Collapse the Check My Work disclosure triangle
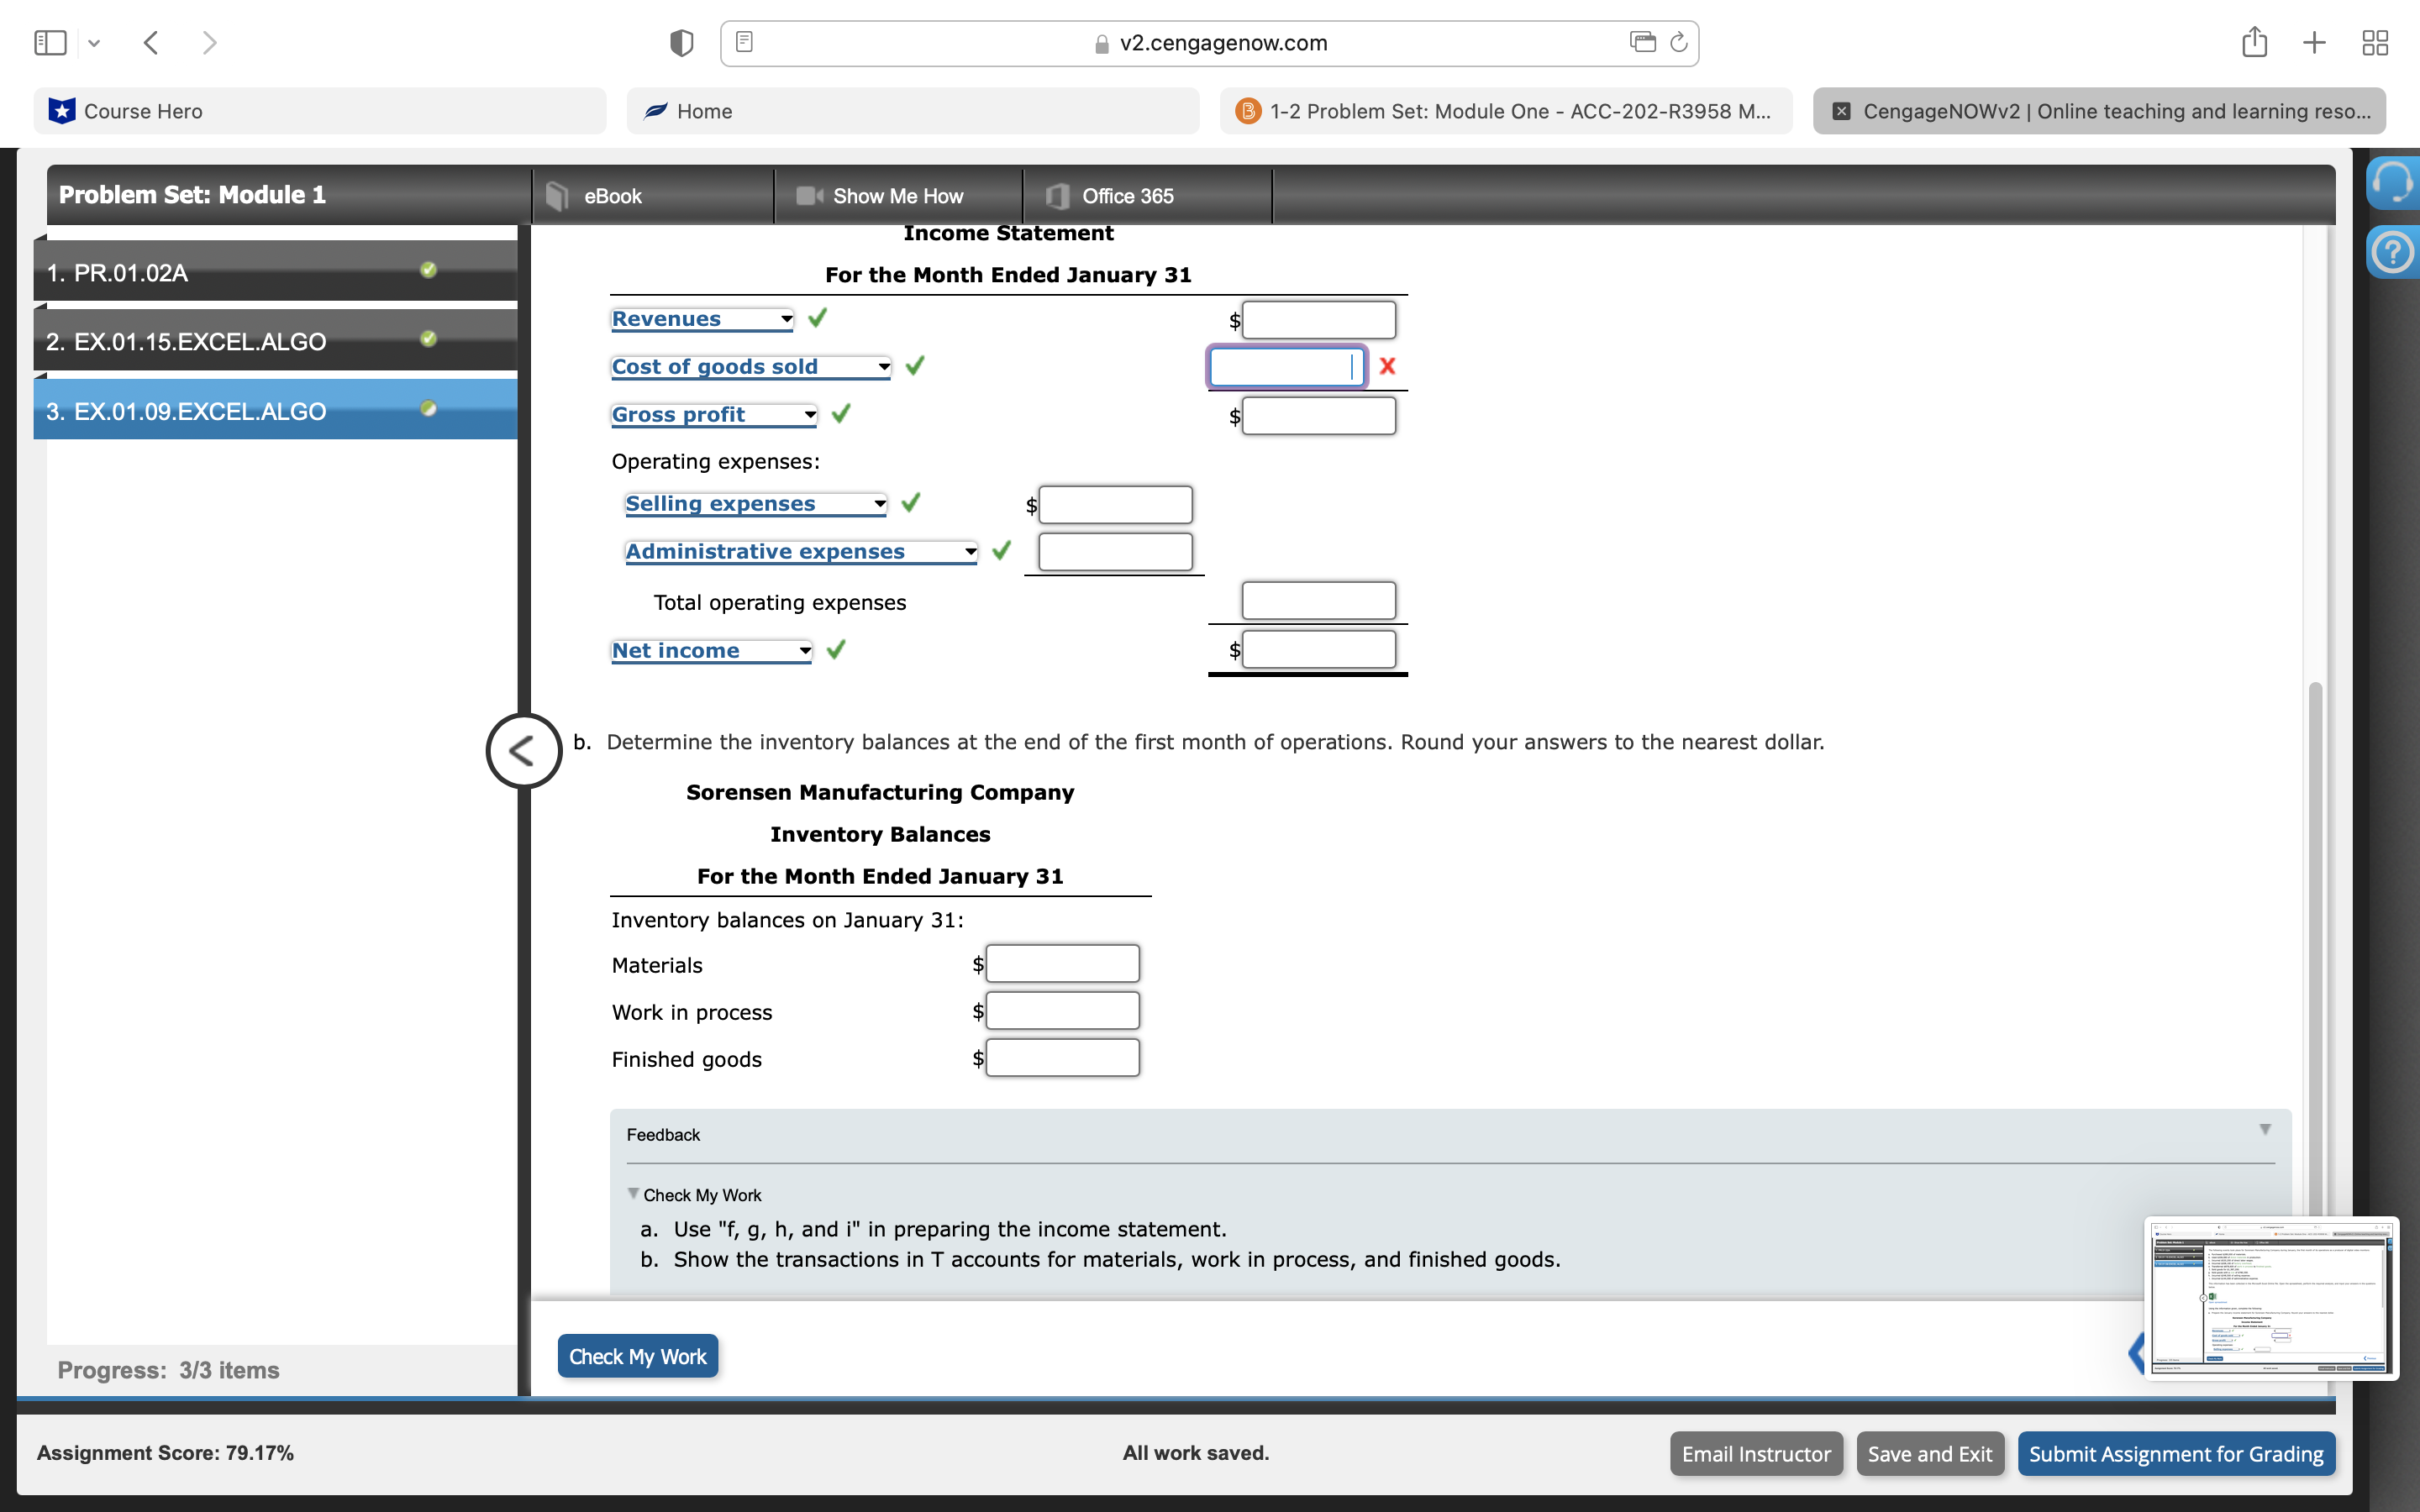2420x1512 pixels. click(x=633, y=1193)
